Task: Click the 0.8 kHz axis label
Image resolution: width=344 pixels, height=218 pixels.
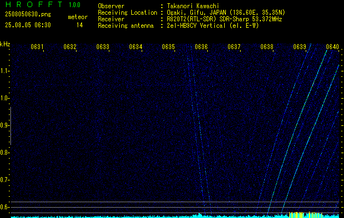Action: click(x=4, y=153)
